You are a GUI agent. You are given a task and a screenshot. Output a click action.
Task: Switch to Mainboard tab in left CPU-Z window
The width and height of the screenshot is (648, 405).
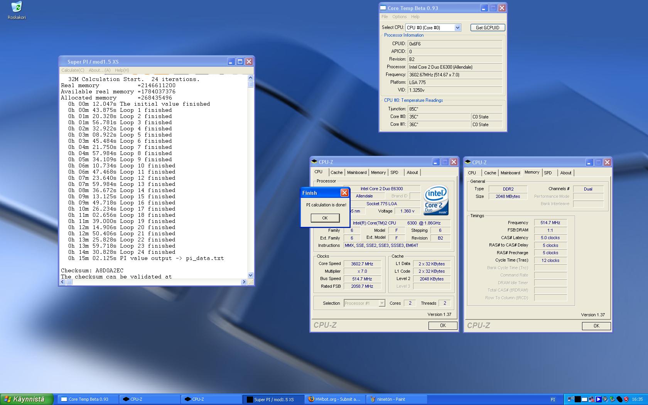pyautogui.click(x=357, y=172)
